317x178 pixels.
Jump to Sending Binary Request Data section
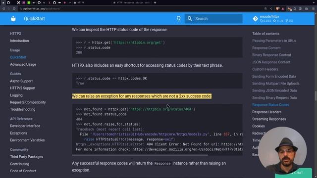coord(274,98)
